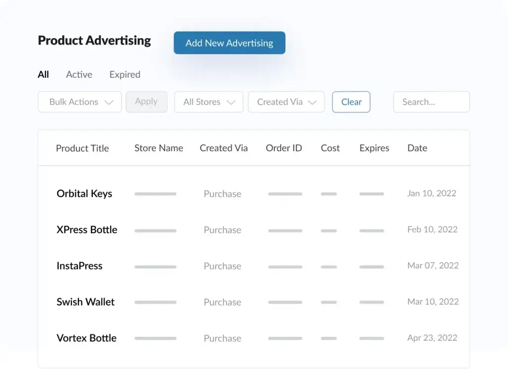
Task: Click the Order ID column header
Action: 284,148
